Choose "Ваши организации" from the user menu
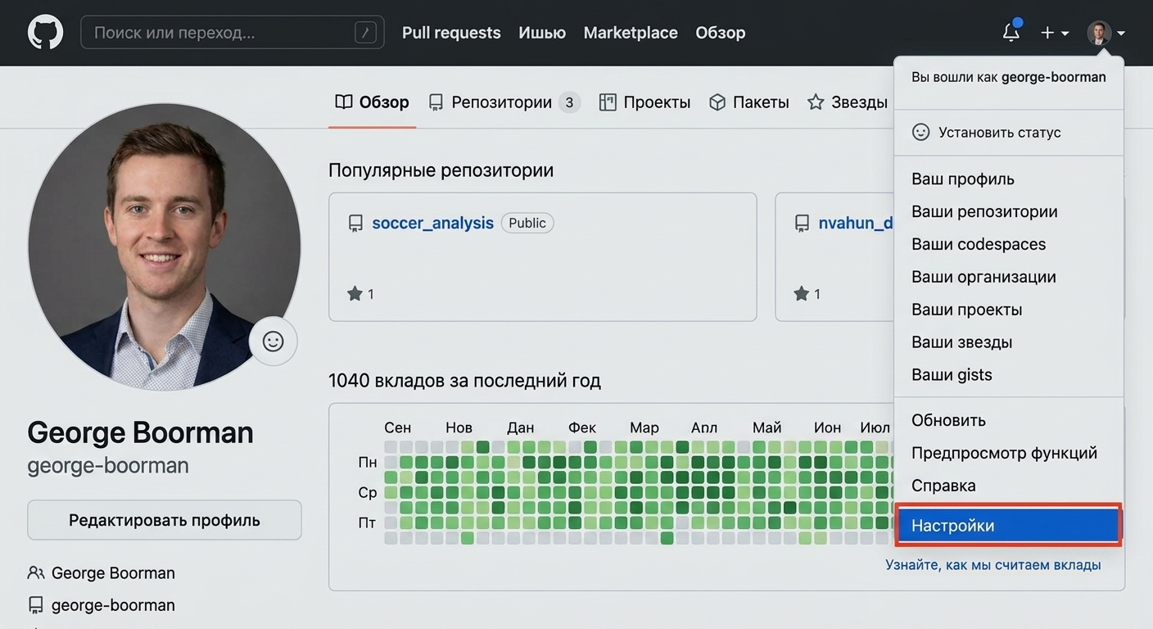This screenshot has height=629, width=1153. click(1009, 277)
